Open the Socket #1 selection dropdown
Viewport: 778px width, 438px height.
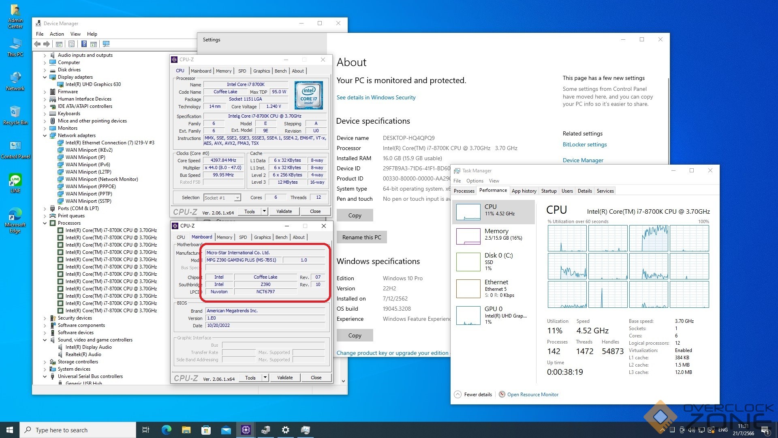click(237, 198)
